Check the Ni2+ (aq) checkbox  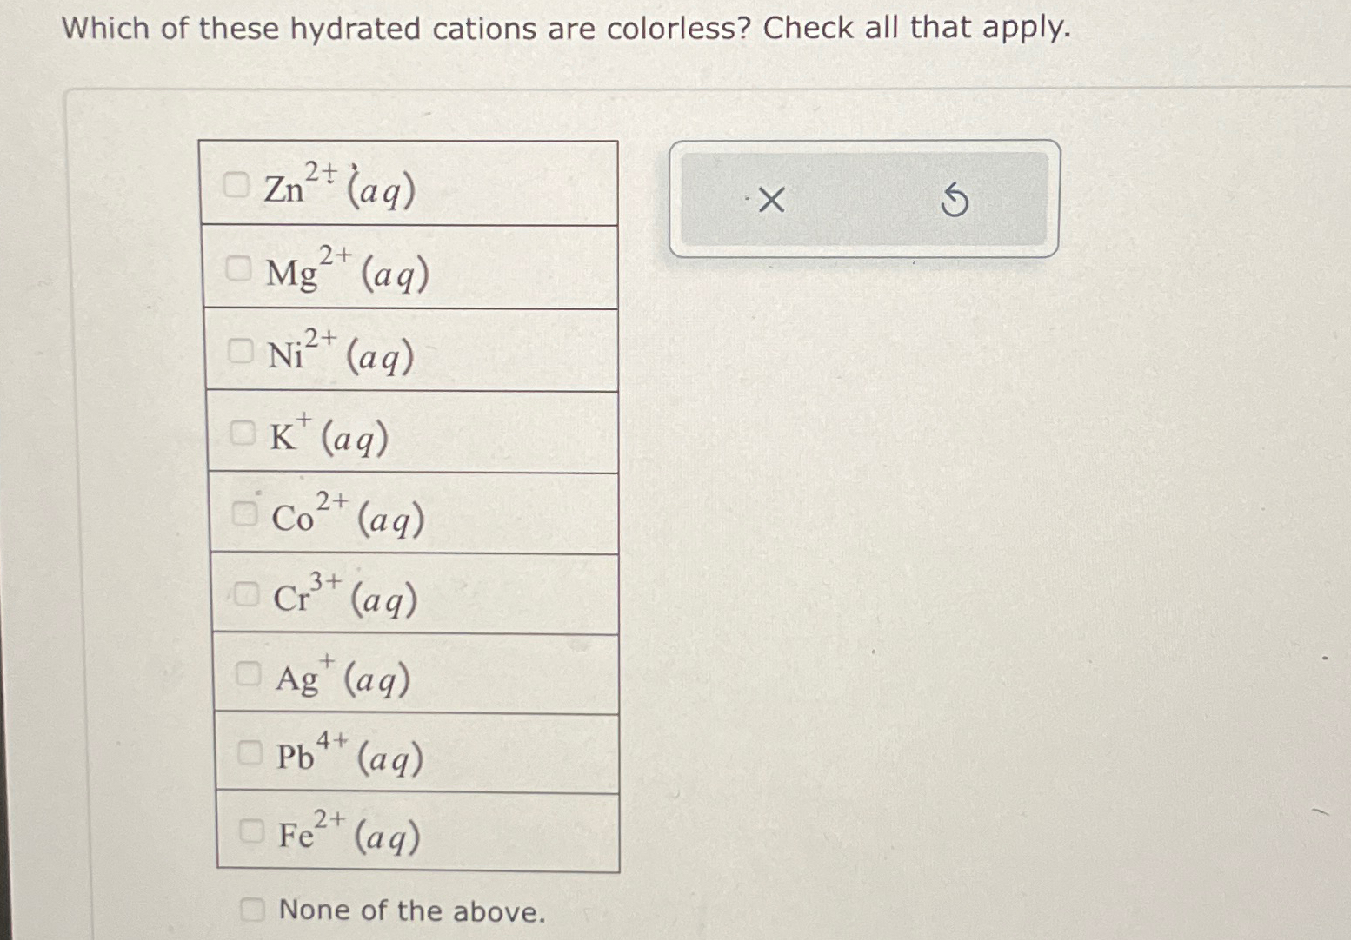(x=242, y=351)
